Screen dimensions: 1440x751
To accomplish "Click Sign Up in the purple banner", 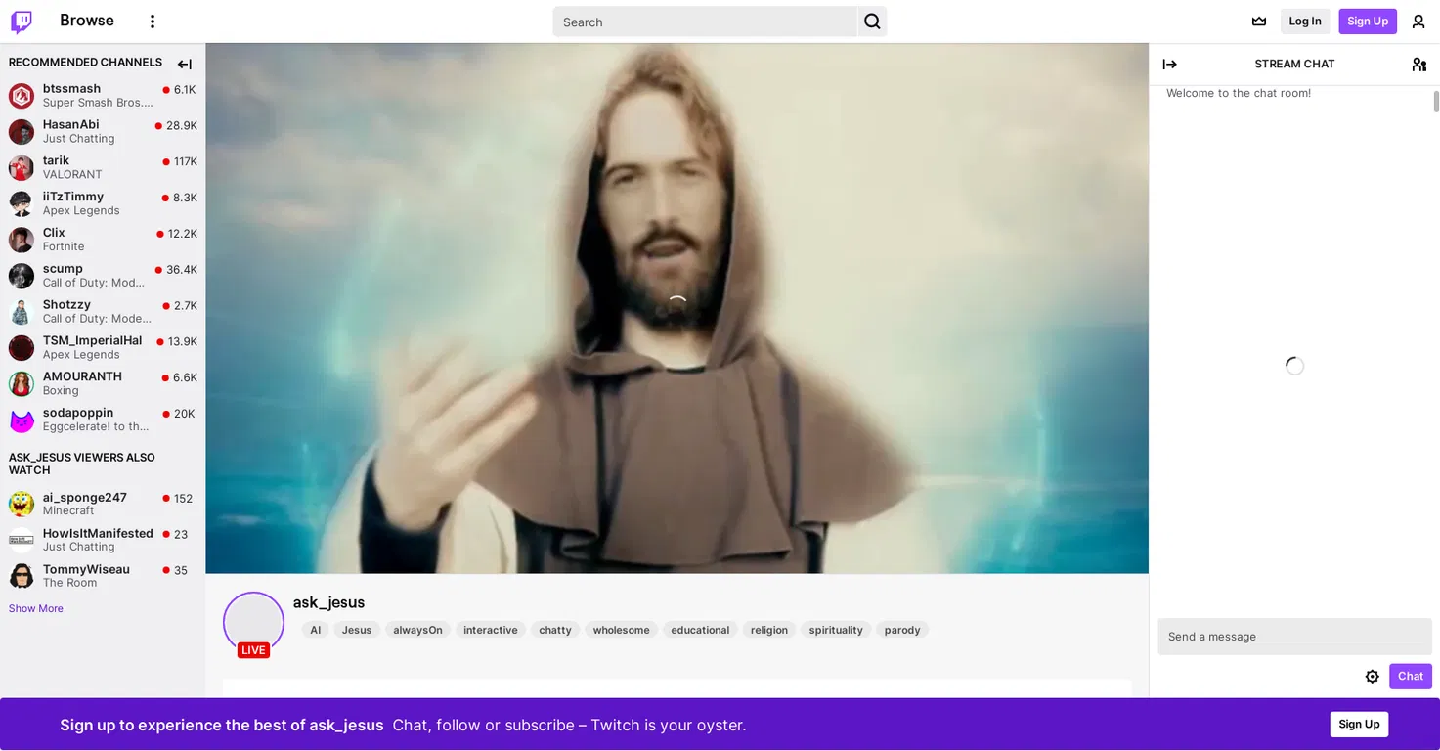I will (1359, 724).
